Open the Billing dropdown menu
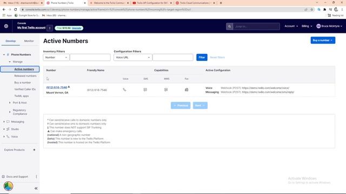This screenshot has width=346, height=194. pos(307,26)
